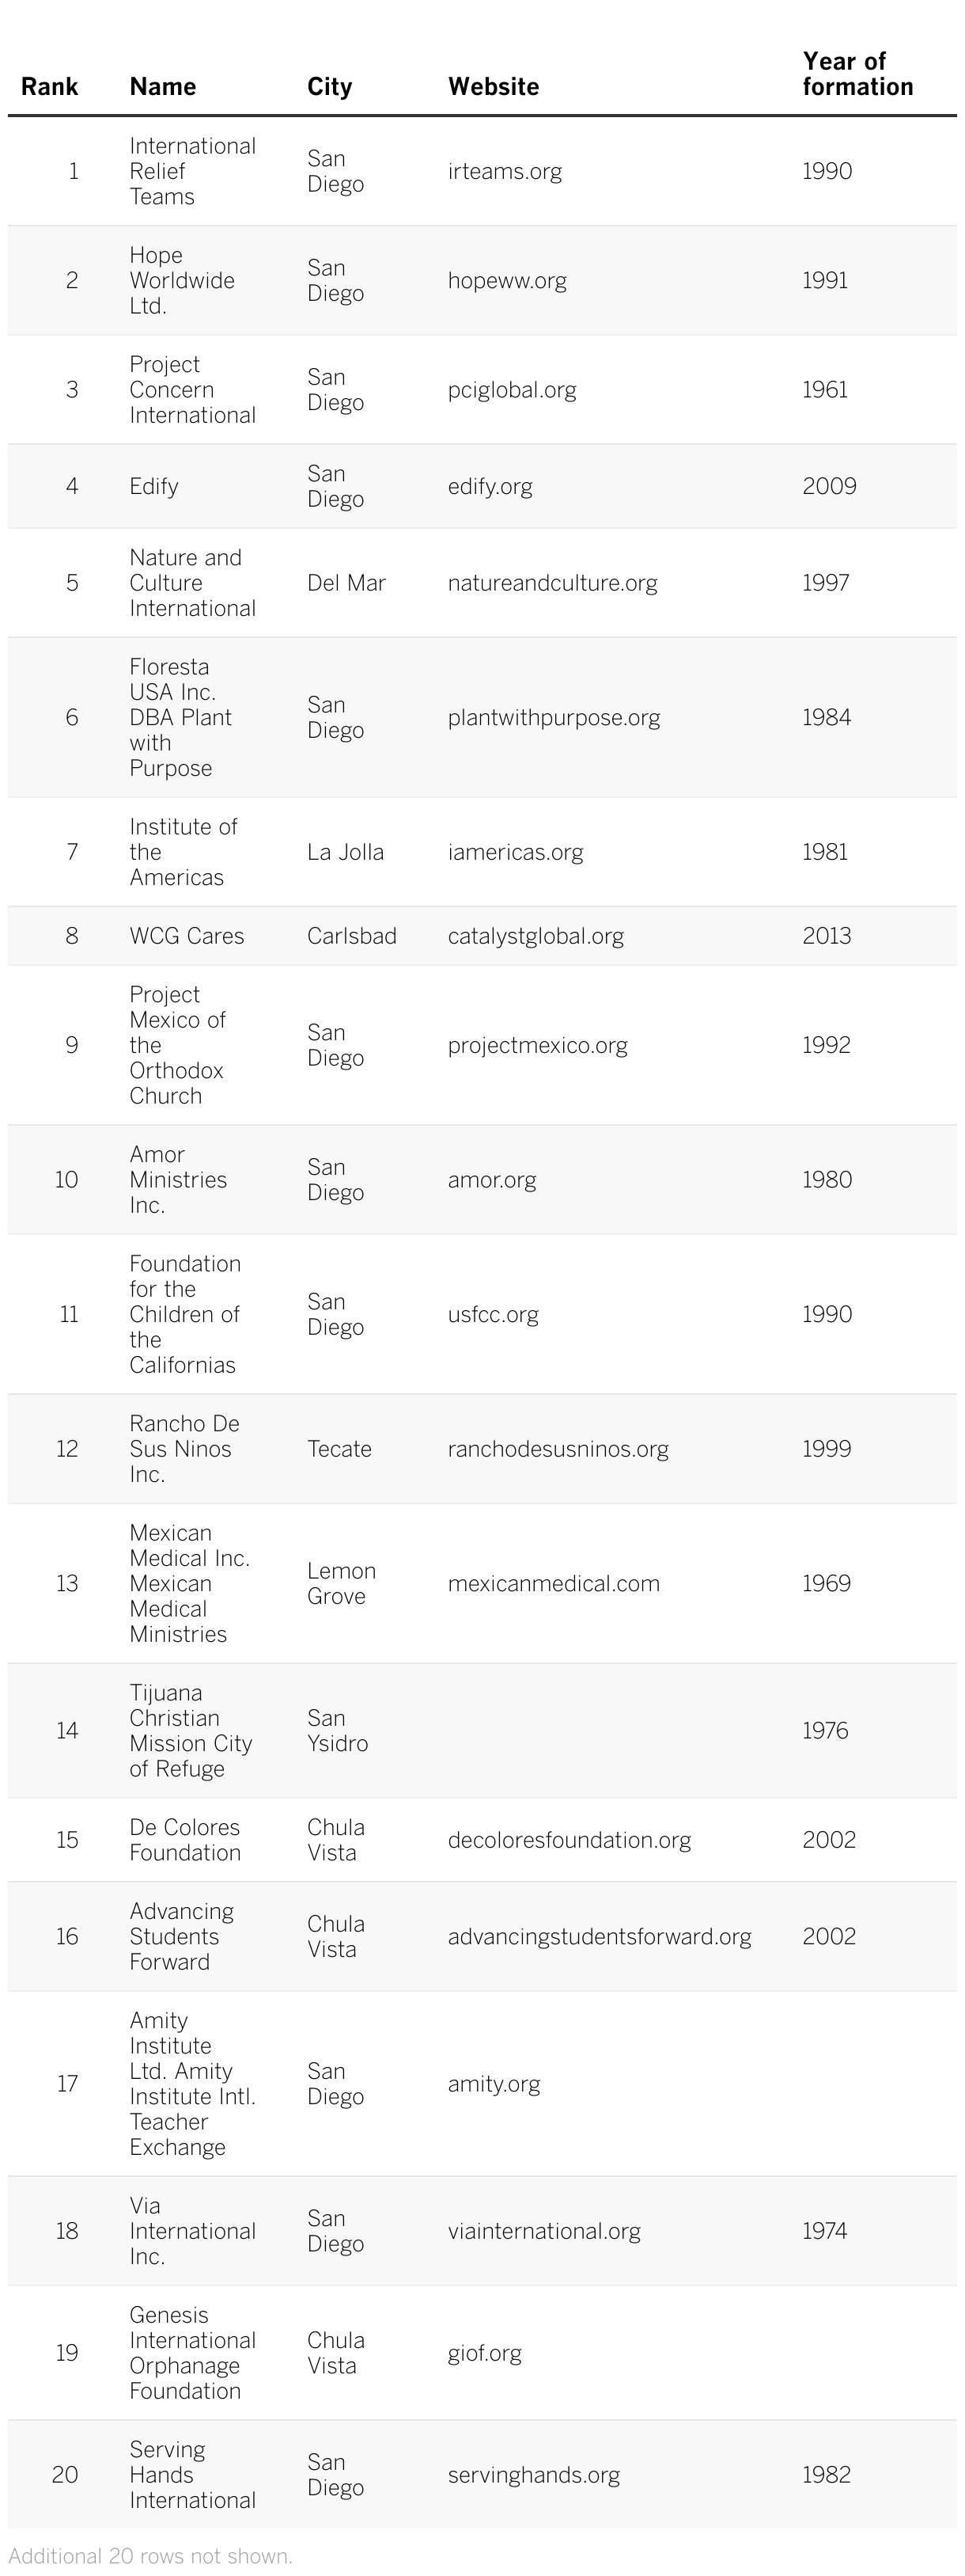The height and width of the screenshot is (2576, 965).
Task: Click the Name column header
Action: (x=162, y=87)
